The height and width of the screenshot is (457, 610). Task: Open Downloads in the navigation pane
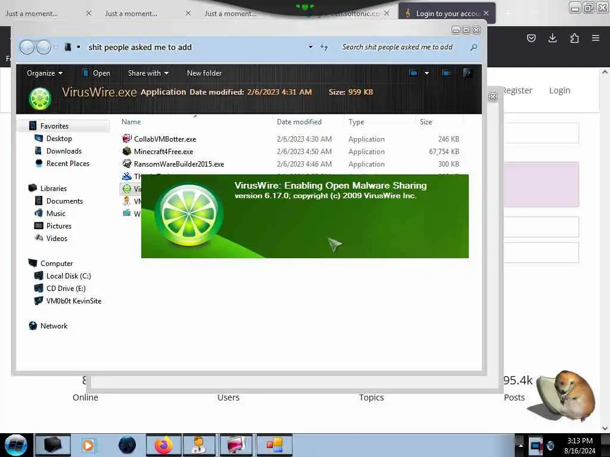tap(64, 151)
